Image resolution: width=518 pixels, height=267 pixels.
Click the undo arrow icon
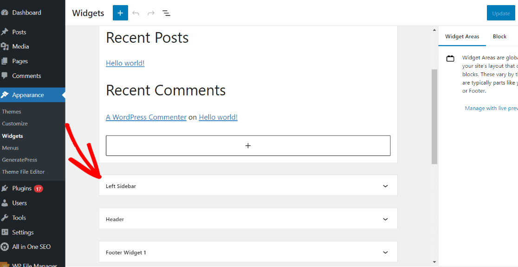pos(136,13)
